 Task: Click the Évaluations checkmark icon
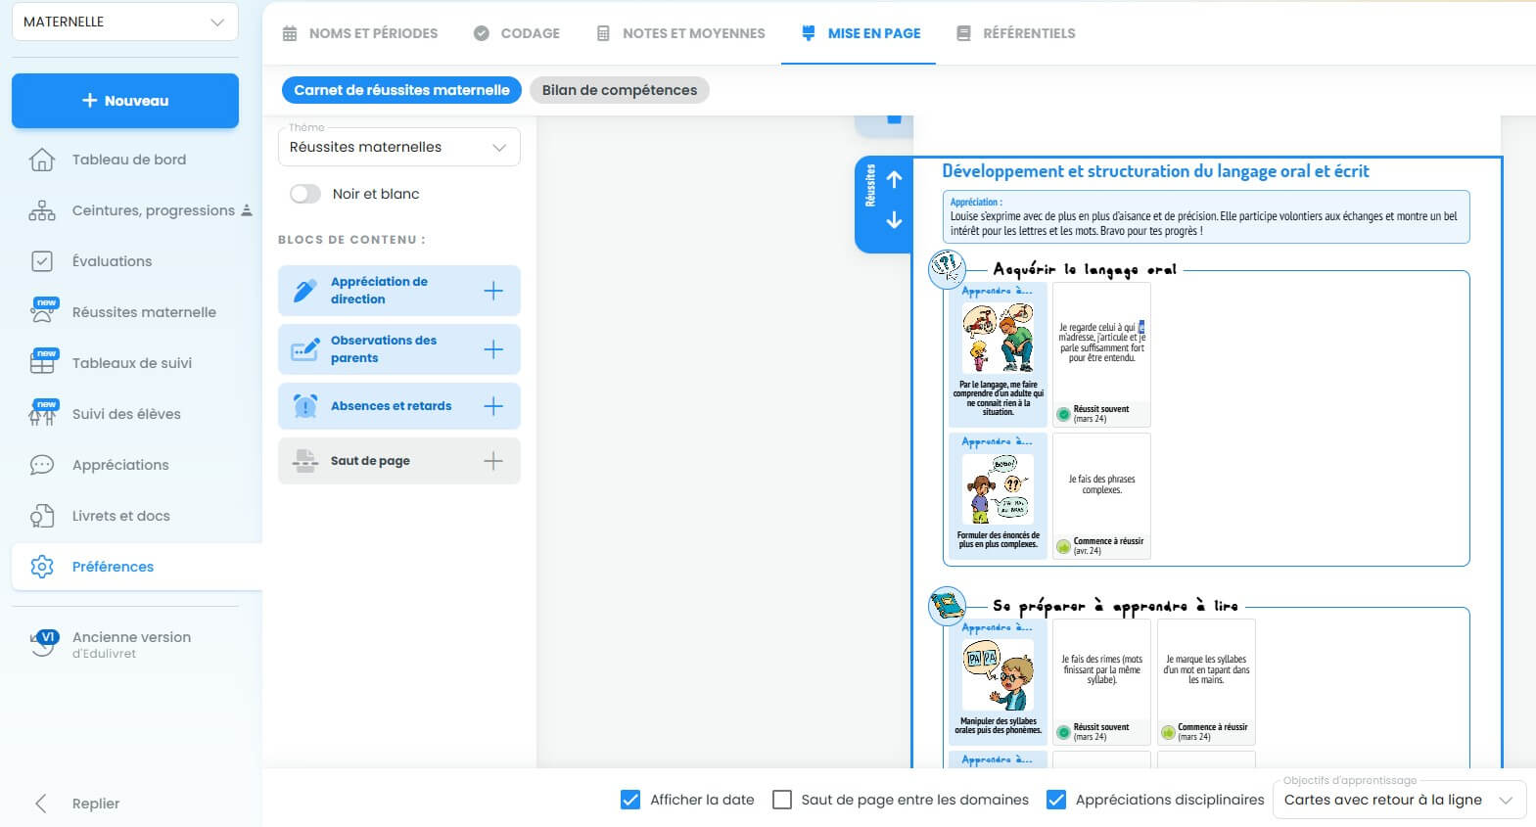[x=42, y=261]
